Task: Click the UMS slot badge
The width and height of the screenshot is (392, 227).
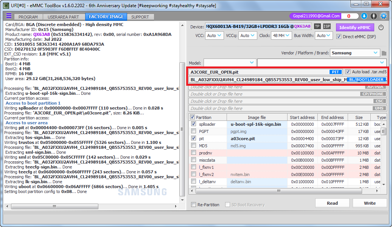Action: point(379,108)
